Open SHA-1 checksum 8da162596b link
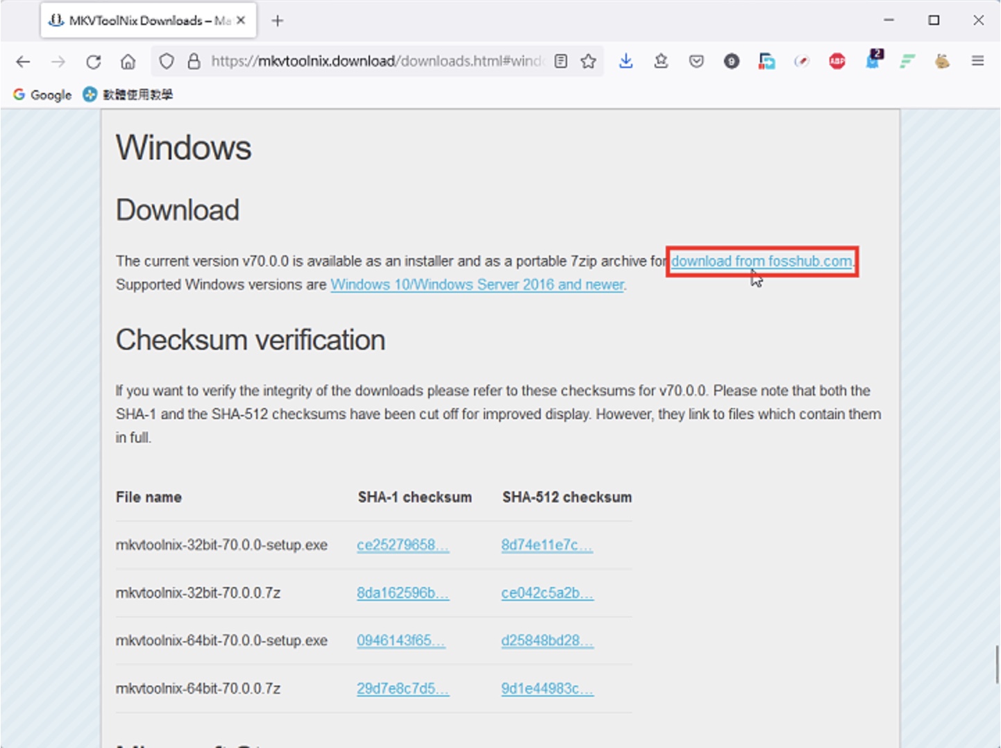1001x748 pixels. point(403,593)
